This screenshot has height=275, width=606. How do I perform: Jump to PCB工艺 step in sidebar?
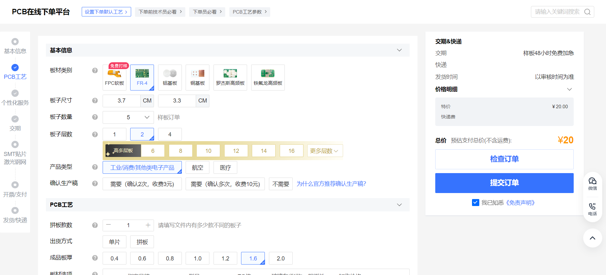point(15,72)
